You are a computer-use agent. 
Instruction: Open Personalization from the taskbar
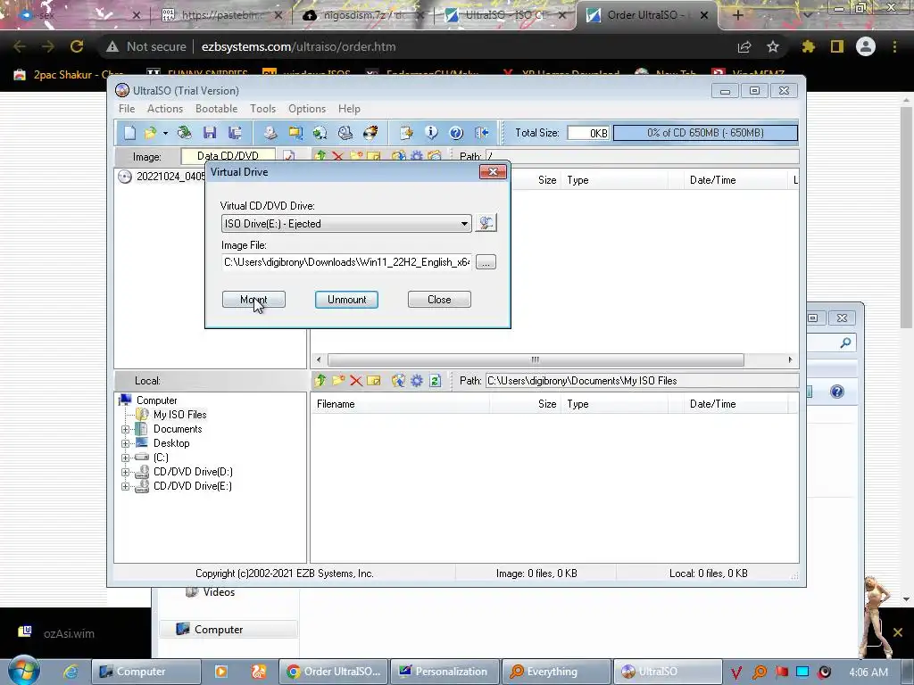tap(445, 672)
